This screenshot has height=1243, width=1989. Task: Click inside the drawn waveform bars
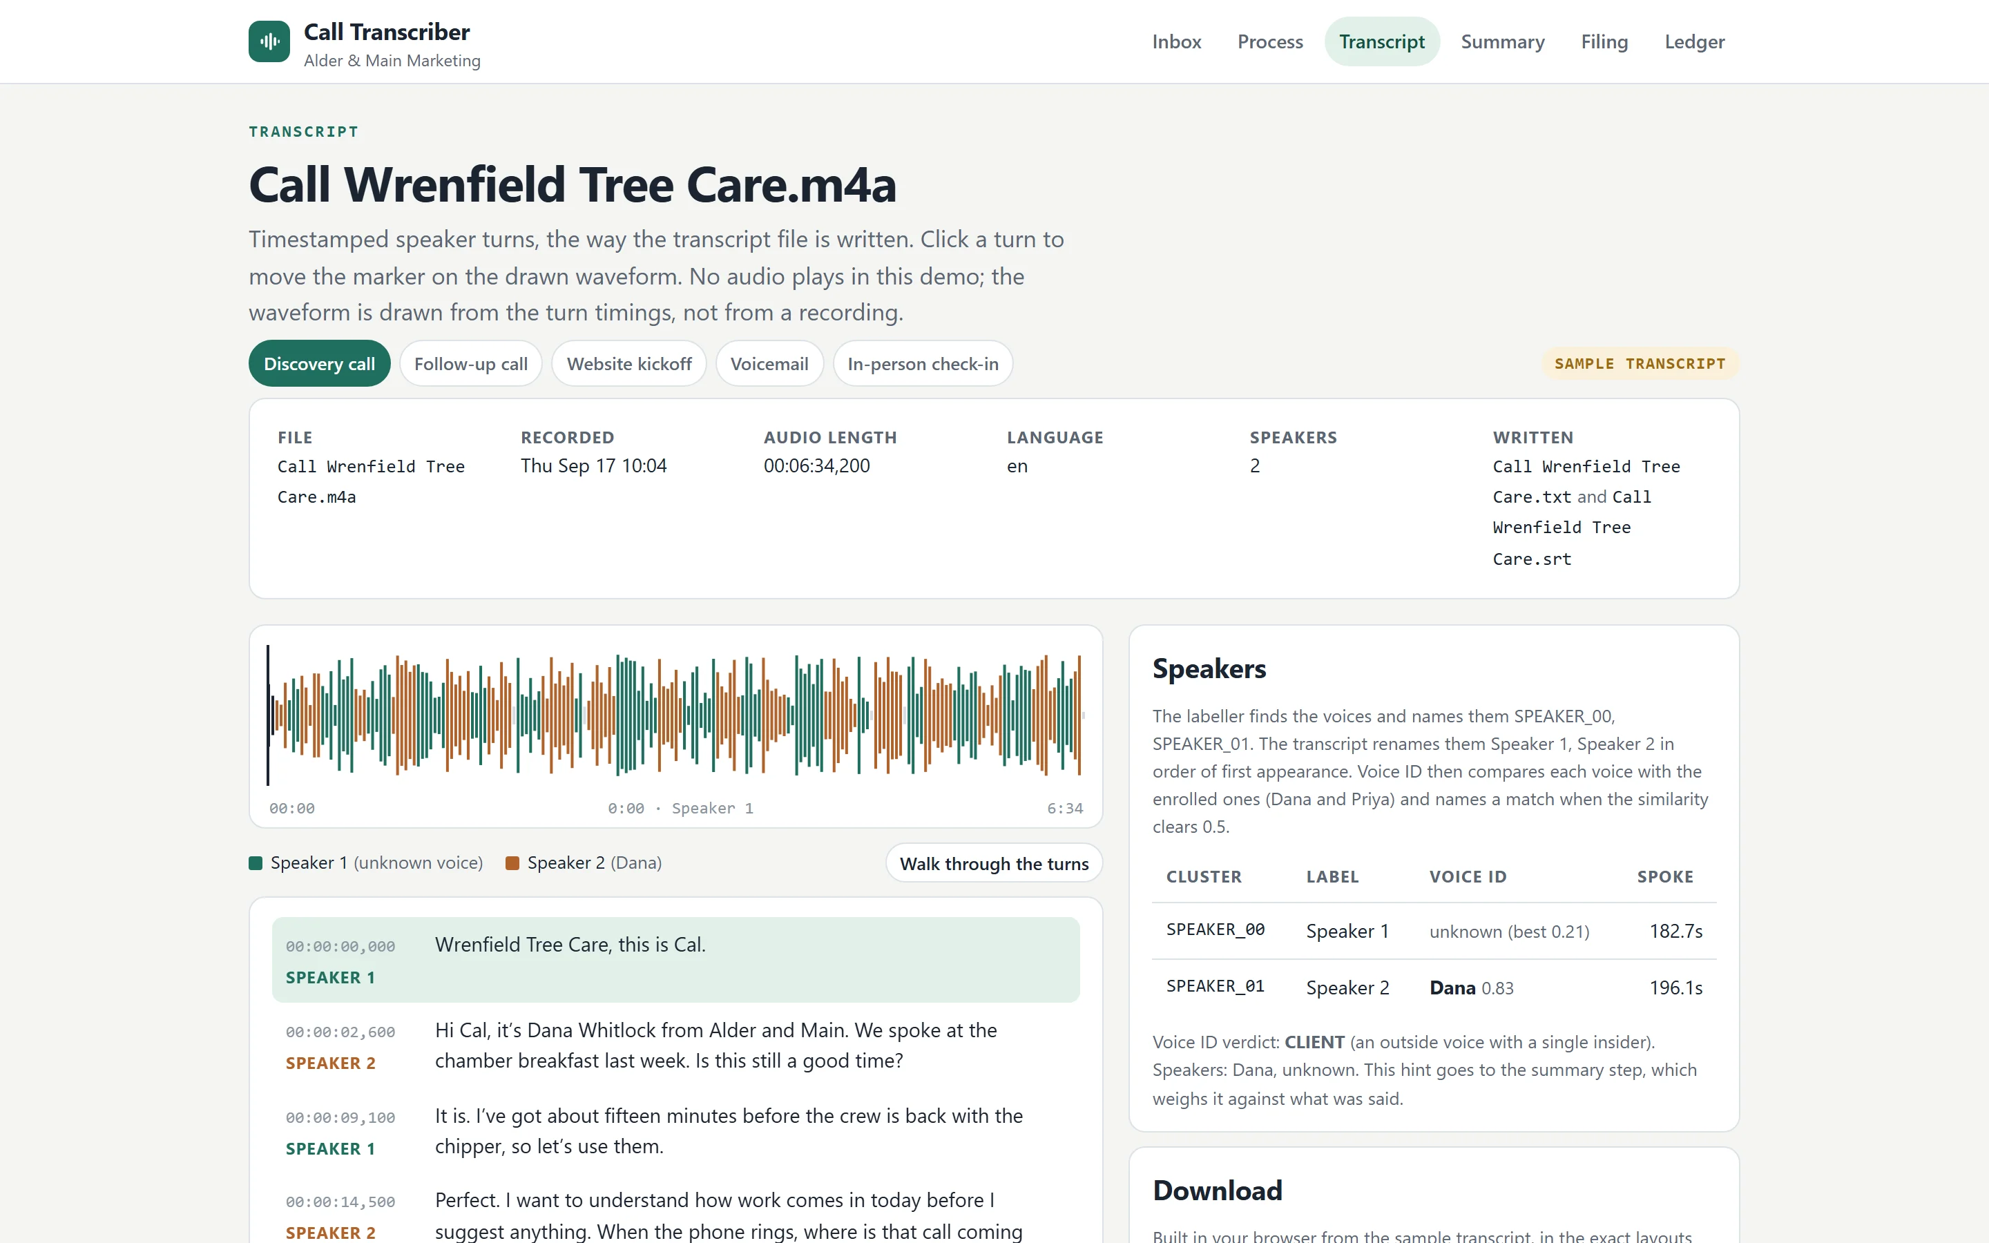click(x=675, y=715)
